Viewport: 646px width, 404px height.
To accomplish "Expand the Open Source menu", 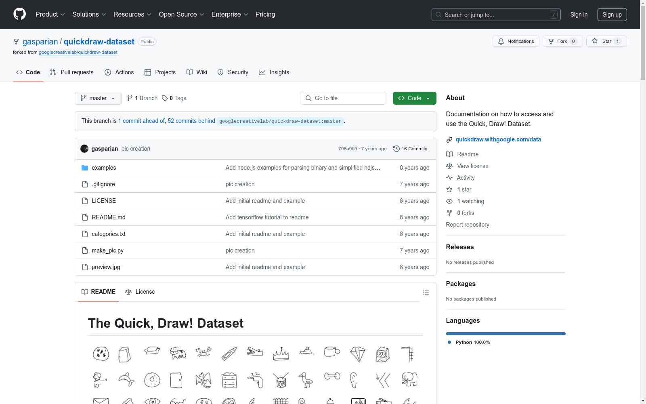I will [x=182, y=15].
